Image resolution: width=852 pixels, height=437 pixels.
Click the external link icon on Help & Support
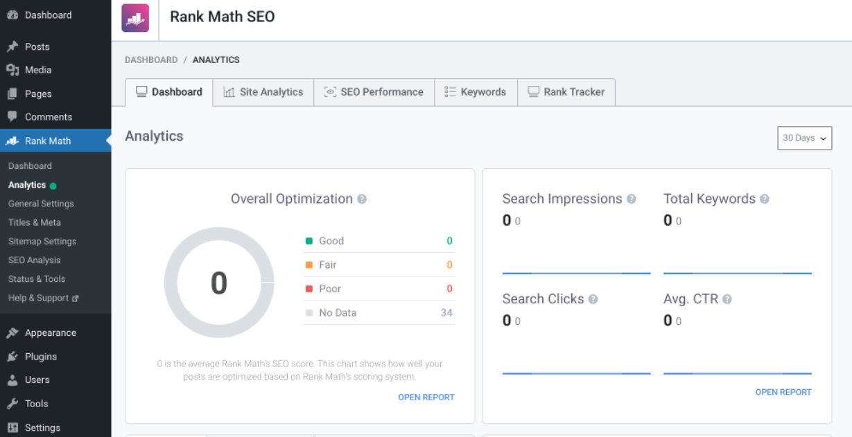76,298
